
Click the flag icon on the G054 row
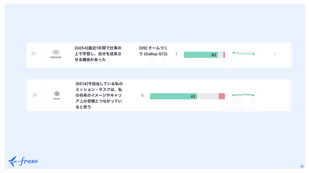tap(34, 54)
